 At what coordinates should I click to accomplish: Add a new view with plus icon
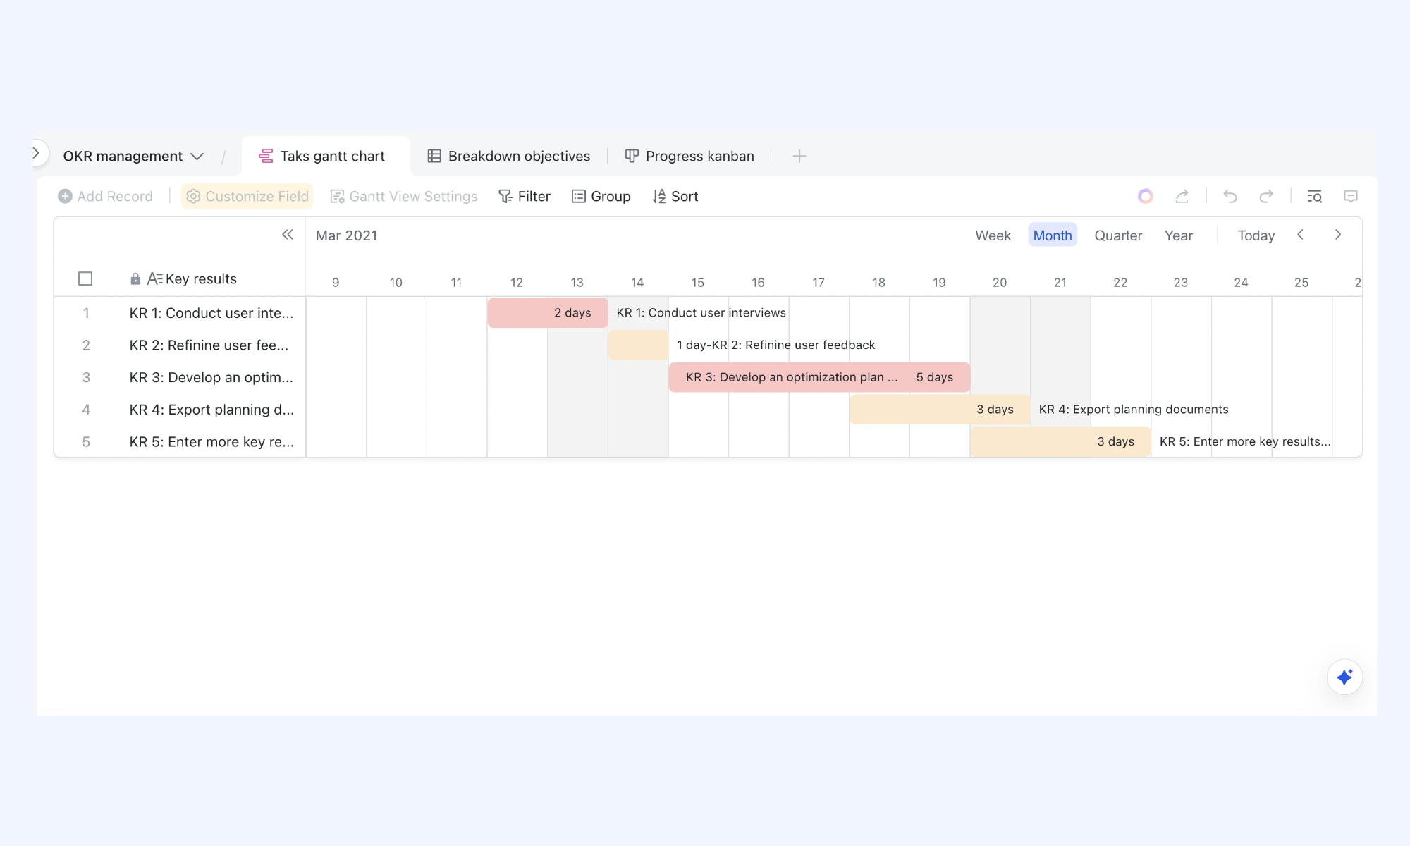pos(799,157)
